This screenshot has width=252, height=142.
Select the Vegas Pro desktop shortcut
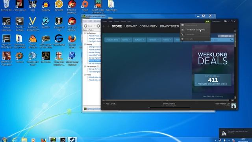6,41
